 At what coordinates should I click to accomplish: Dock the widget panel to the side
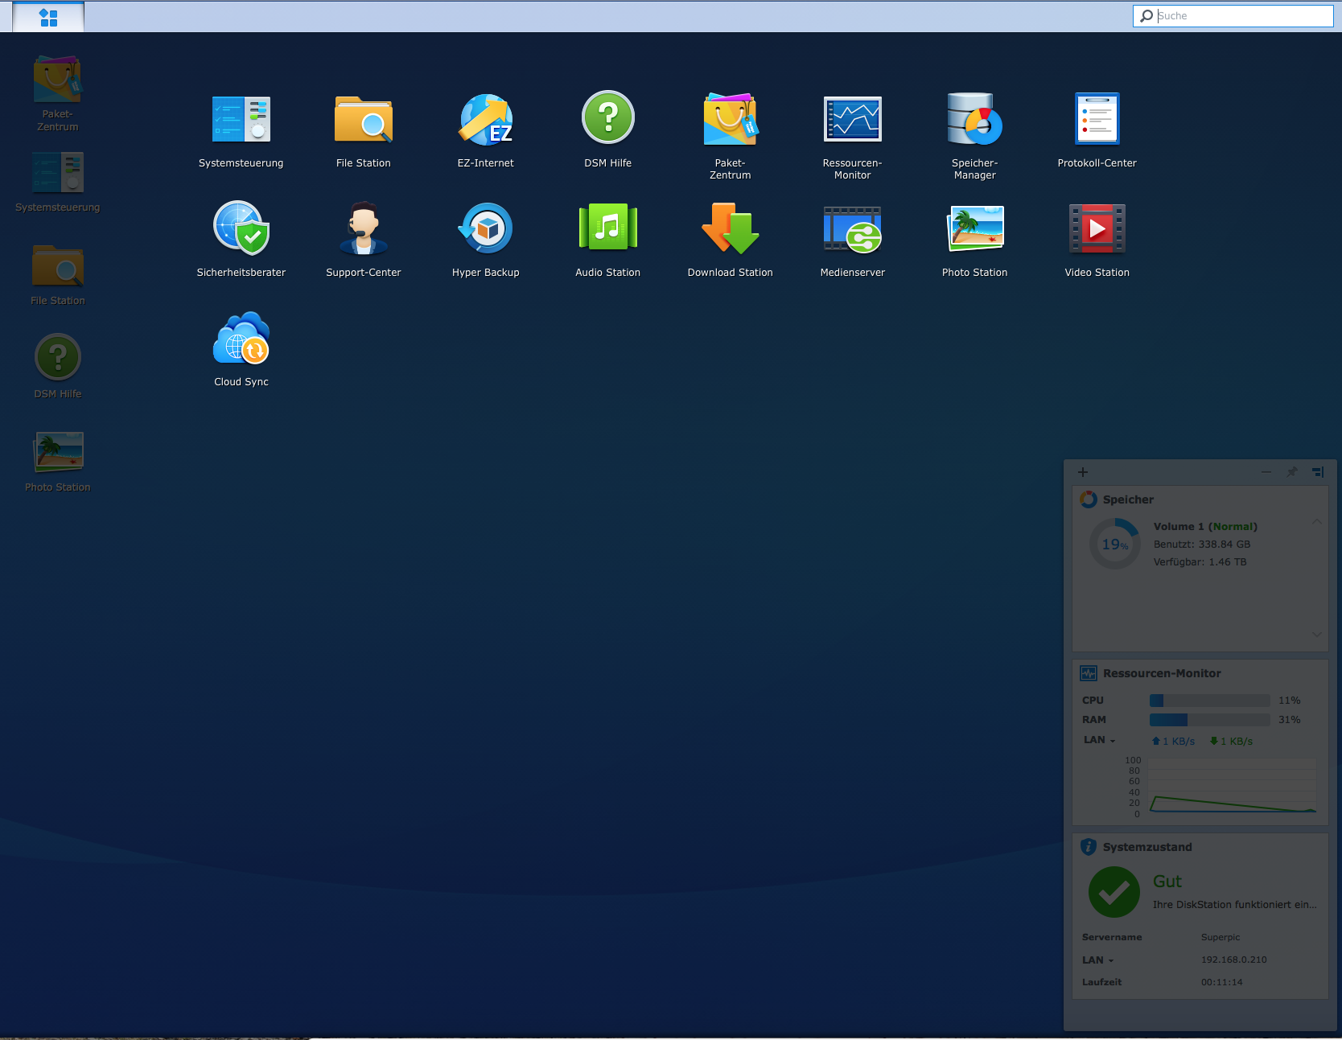click(x=1318, y=472)
